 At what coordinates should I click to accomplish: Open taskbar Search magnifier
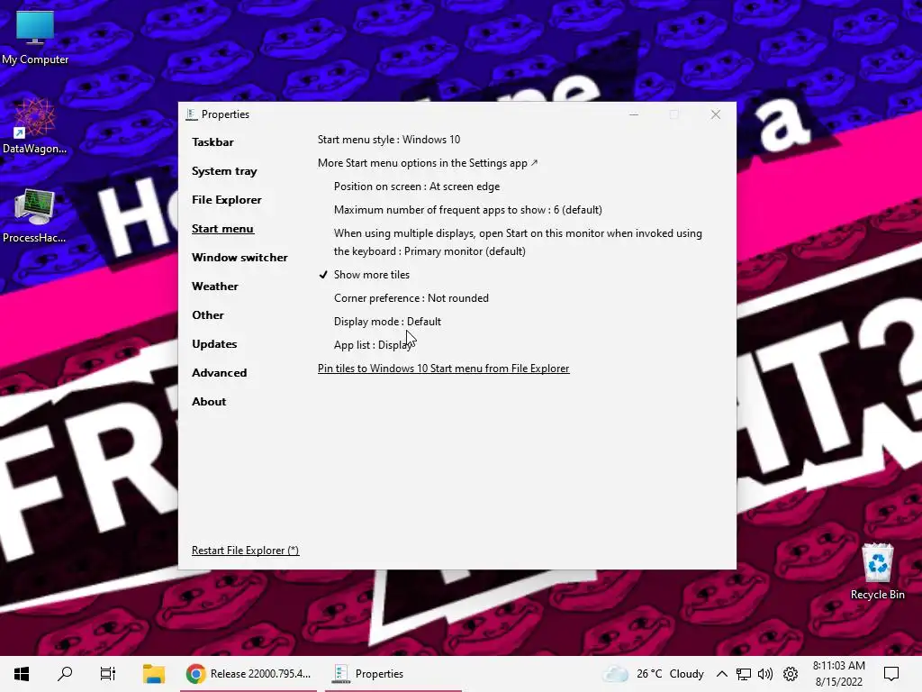65,674
